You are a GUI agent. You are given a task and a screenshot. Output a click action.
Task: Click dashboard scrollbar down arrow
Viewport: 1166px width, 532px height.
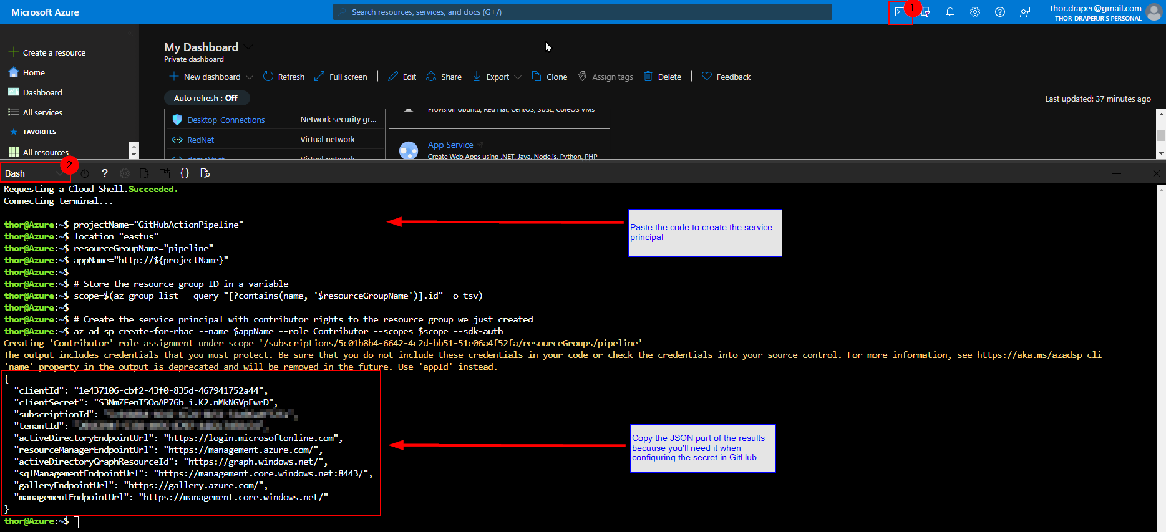(1161, 153)
